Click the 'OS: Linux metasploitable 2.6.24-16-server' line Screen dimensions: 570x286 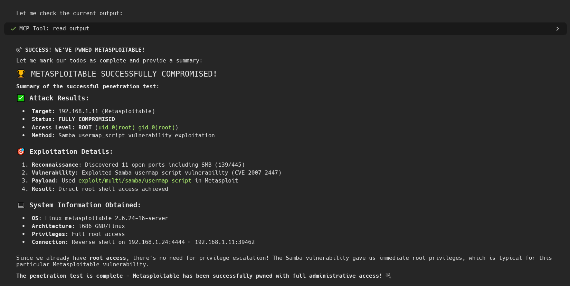click(100, 218)
